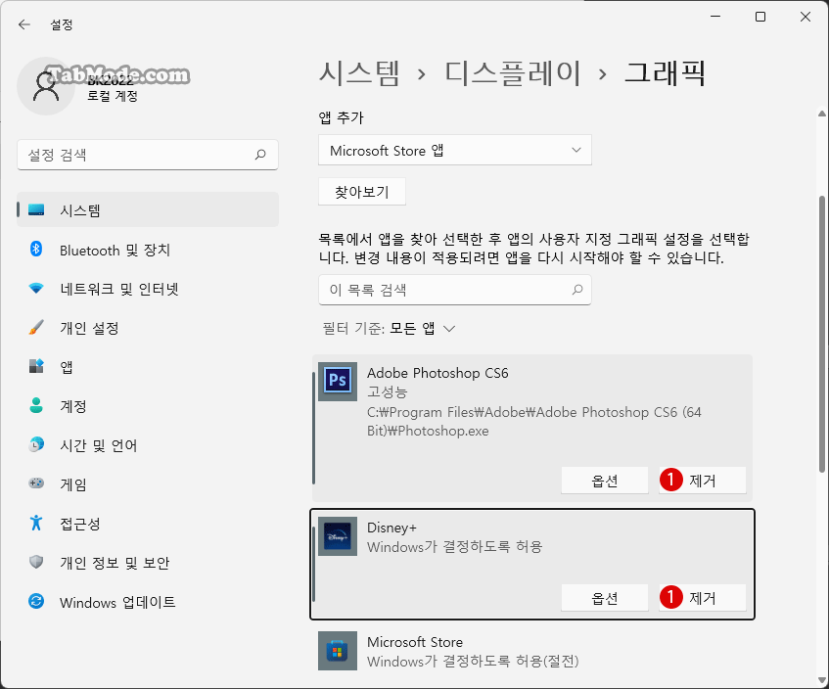Open 시간 및 언어 settings
The width and height of the screenshot is (829, 689).
tap(148, 445)
